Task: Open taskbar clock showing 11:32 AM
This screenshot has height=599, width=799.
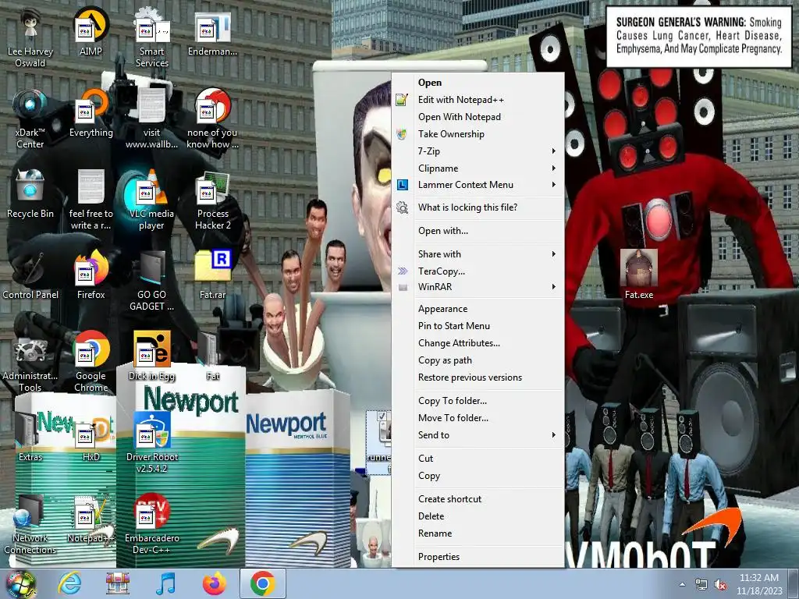Action: point(758,584)
